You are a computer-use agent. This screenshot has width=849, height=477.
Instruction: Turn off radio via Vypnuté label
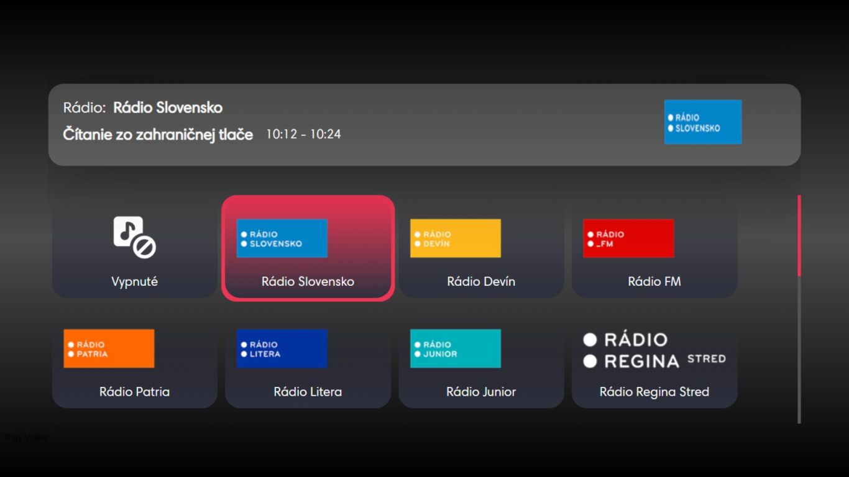point(134,281)
